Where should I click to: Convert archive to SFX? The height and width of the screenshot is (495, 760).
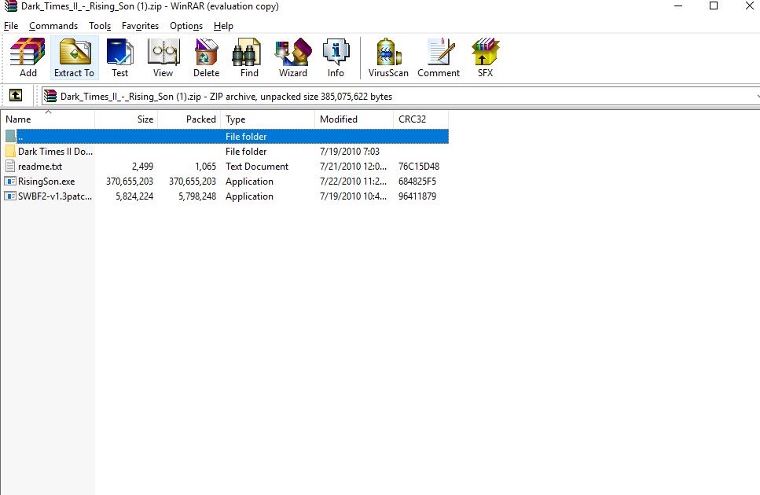[x=485, y=57]
